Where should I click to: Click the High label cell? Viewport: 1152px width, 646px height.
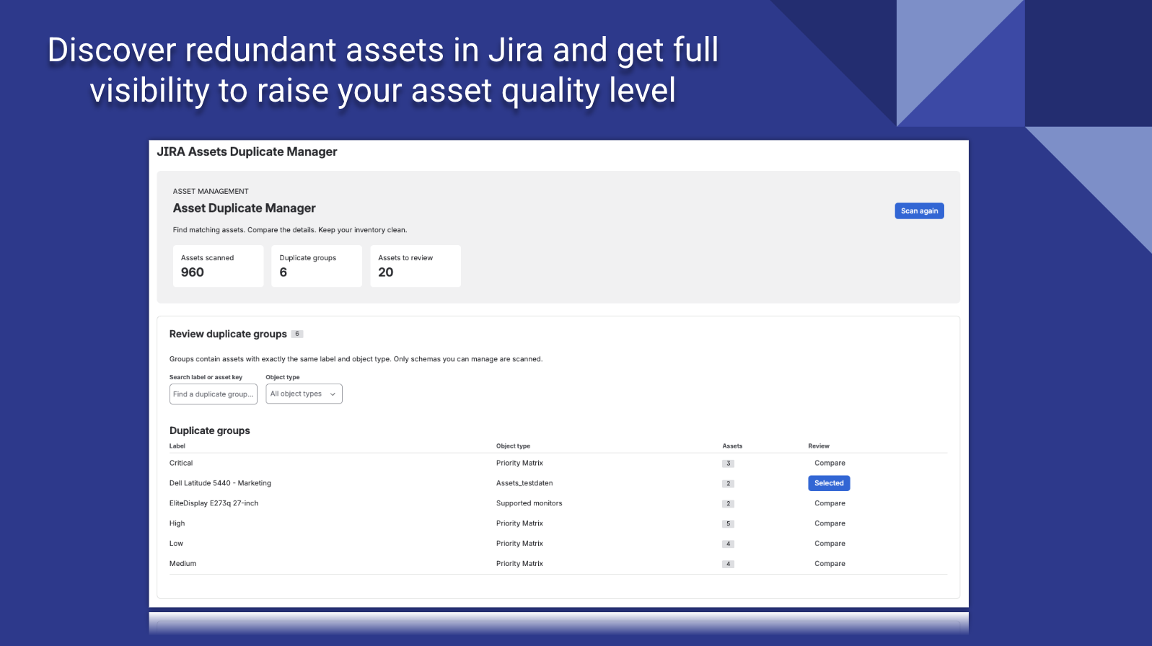(177, 523)
